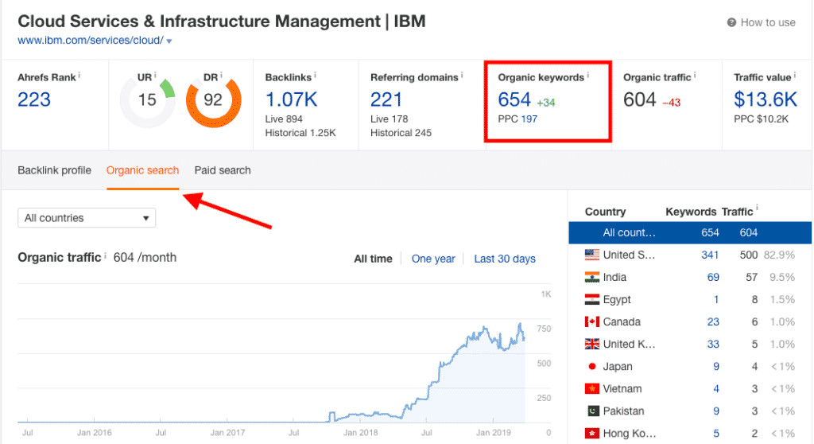This screenshot has height=444, width=814.
Task: Click the India flag icon
Action: (591, 277)
